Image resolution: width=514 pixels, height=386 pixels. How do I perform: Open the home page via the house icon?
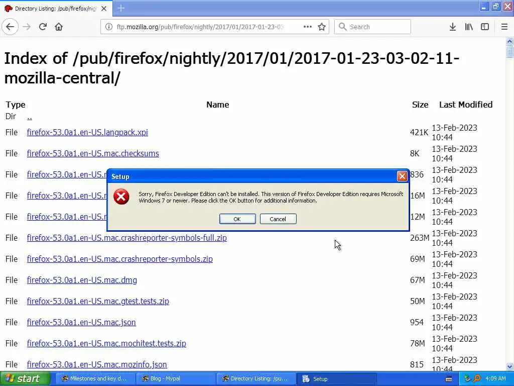[59, 27]
